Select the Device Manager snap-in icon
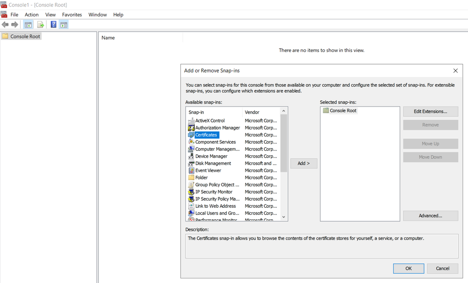Viewport: 468px width, 283px height. click(191, 156)
